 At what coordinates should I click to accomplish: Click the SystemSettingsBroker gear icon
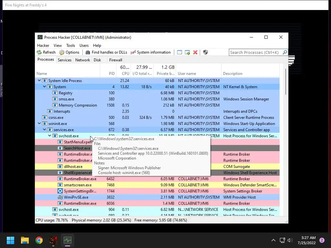(x=60, y=191)
